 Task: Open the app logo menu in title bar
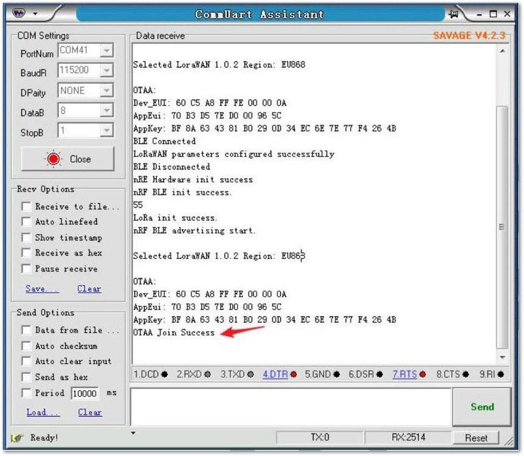(19, 13)
